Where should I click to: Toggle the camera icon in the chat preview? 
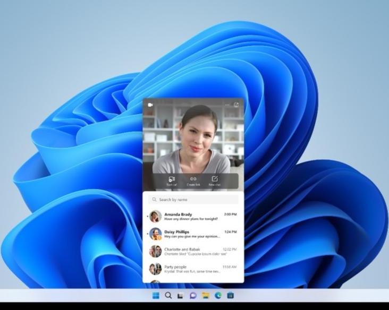pos(150,105)
